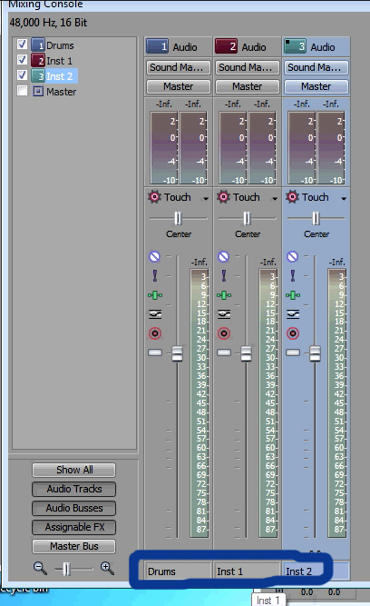Toggle small button beside Inst 1 fader
Image resolution: width=370 pixels, height=606 pixels.
[224, 353]
